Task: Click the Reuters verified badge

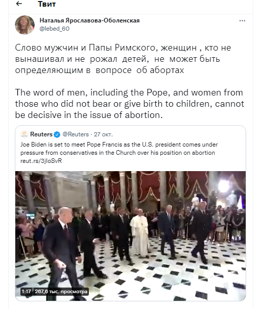Action: click(57, 135)
